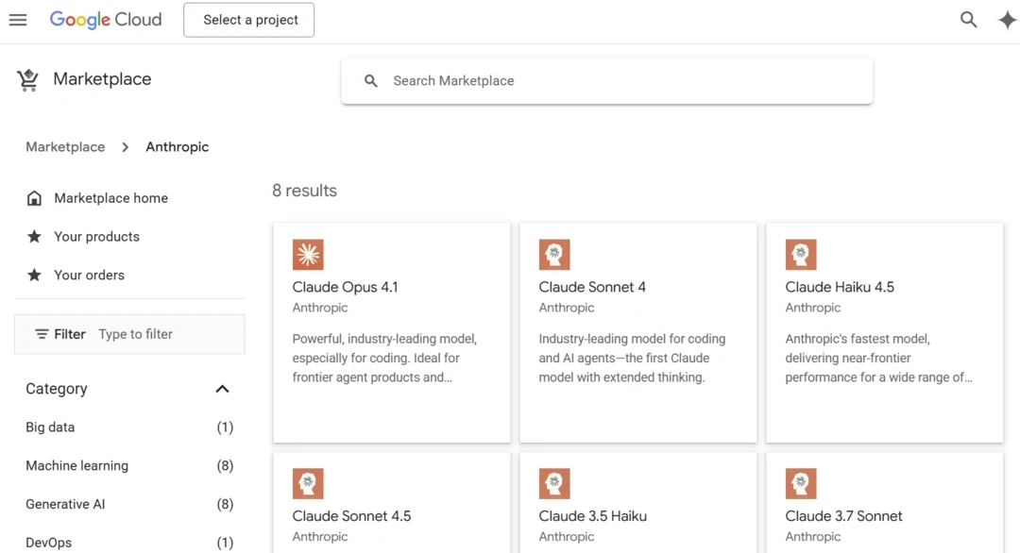Click the Marketplace cart icon
Viewport: 1020px width, 553px height.
(x=28, y=80)
